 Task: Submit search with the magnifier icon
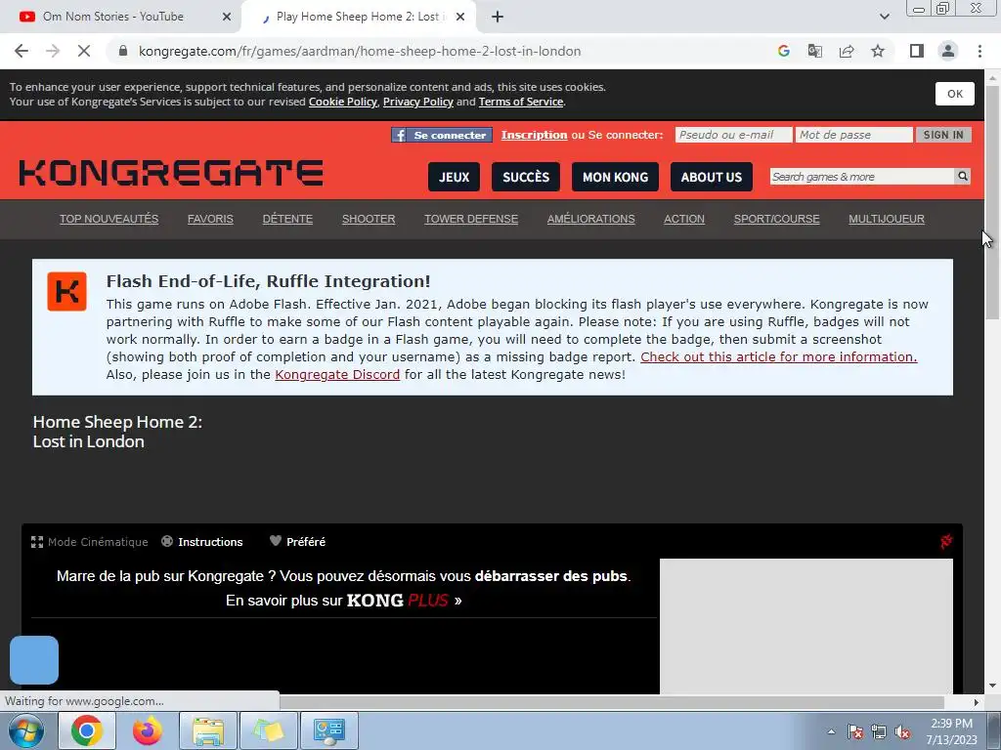tap(962, 176)
